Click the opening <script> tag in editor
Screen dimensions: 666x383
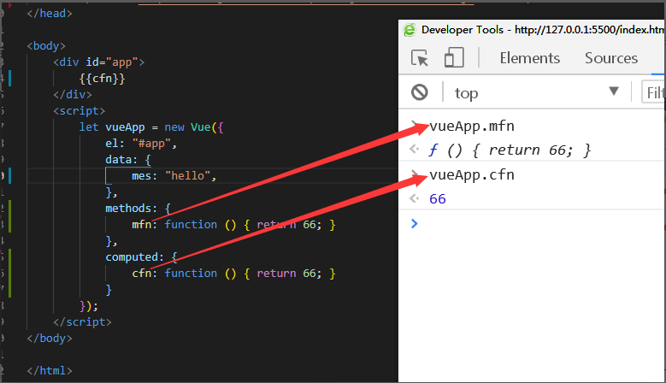[x=79, y=111]
